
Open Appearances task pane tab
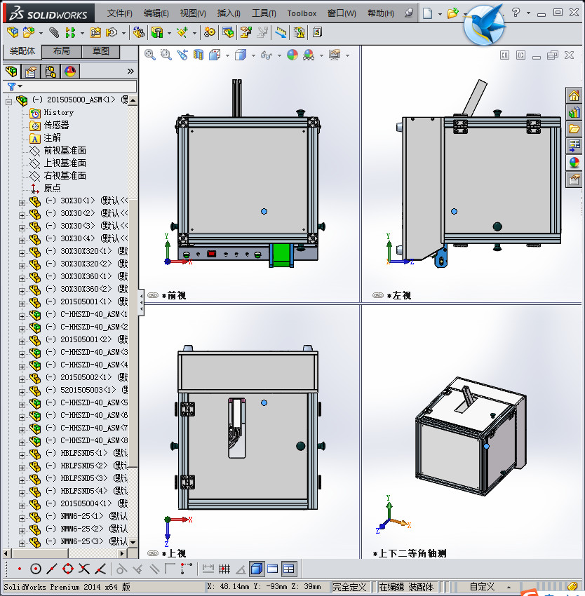click(574, 162)
